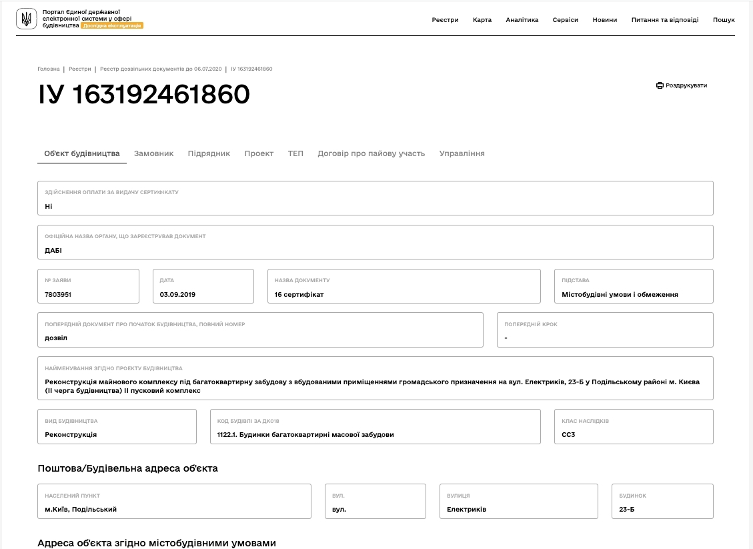Click м.Київ, Подільський locality value
The width and height of the screenshot is (753, 549).
[81, 509]
